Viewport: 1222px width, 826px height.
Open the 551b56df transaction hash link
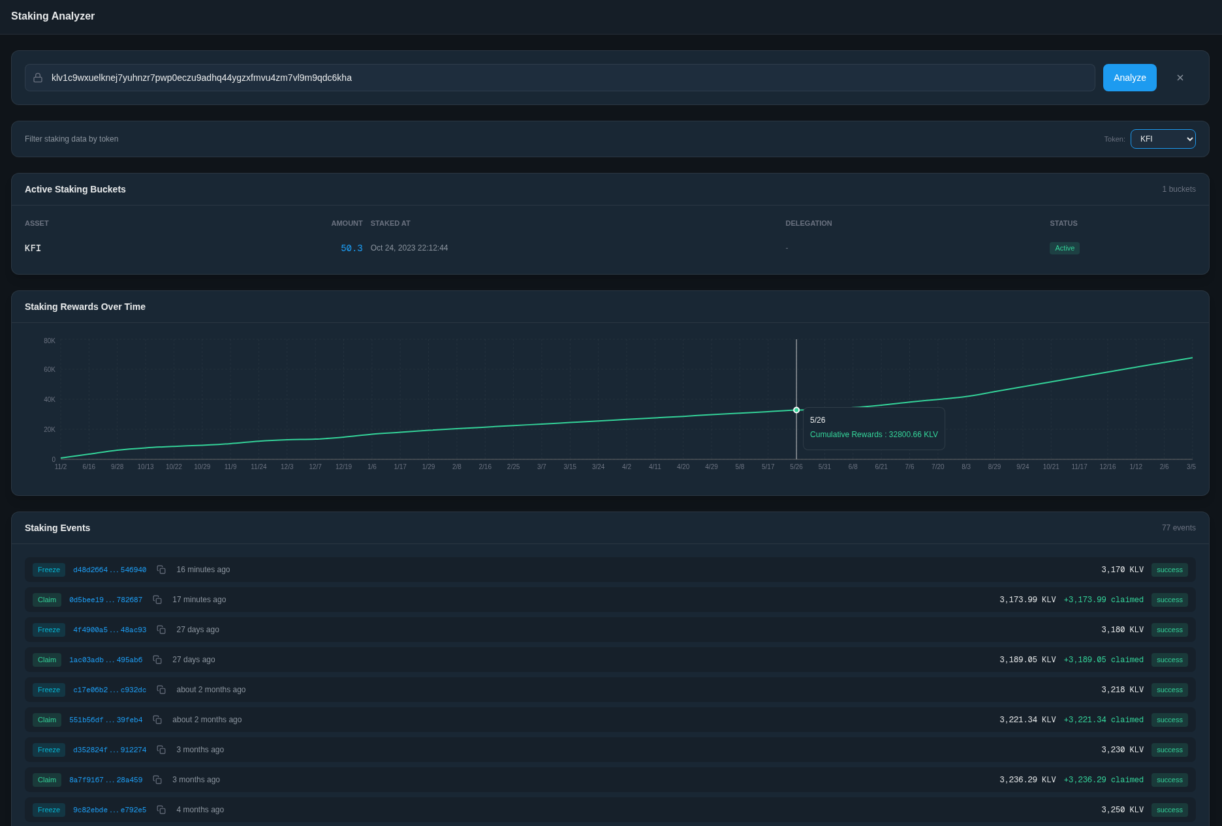106,720
